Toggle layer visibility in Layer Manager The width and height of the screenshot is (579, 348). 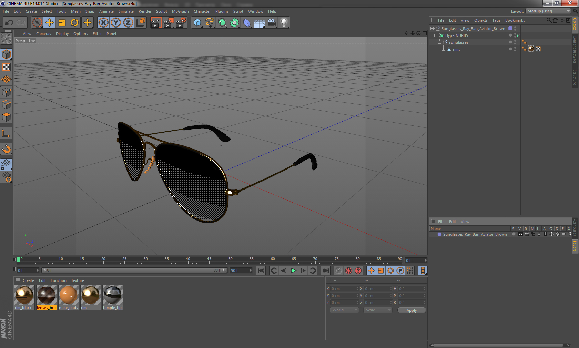(x=520, y=234)
